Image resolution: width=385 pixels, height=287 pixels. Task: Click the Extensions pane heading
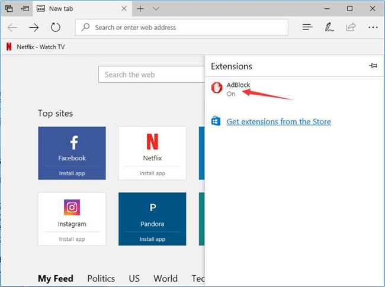232,66
